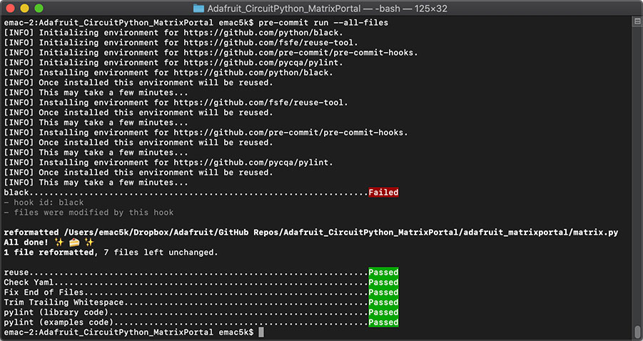Image resolution: width=643 pixels, height=341 pixels.
Task: Click the terminal cursor at the final prompt
Action: (x=261, y=332)
